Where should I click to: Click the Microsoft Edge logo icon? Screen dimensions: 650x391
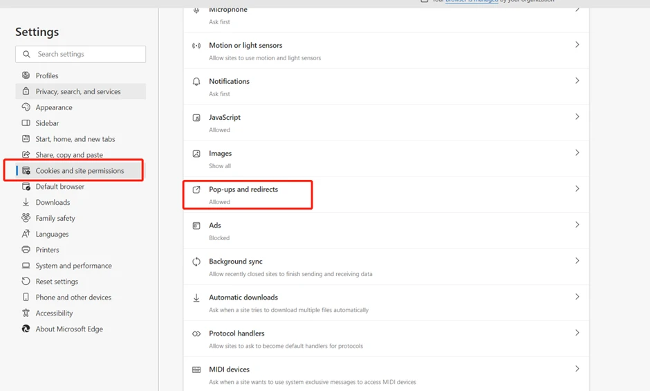pos(26,329)
